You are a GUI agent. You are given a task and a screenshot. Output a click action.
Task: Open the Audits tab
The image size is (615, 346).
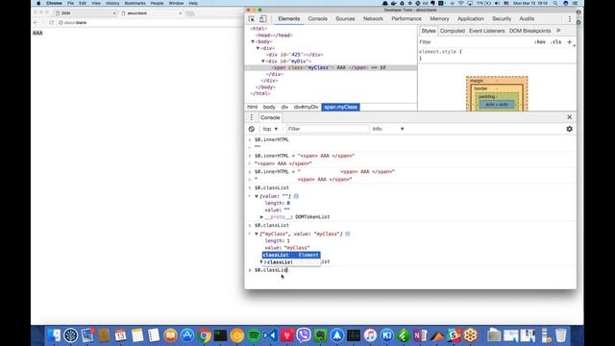click(527, 19)
